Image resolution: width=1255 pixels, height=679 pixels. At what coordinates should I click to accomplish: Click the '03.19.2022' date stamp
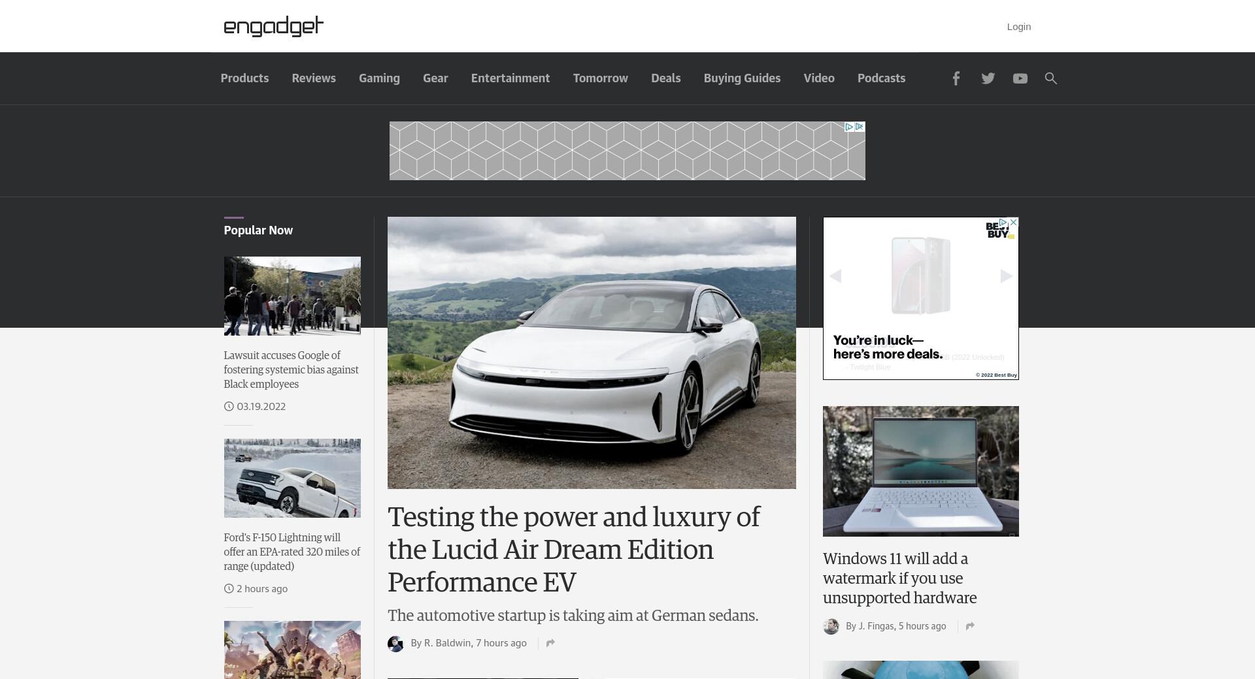(261, 406)
